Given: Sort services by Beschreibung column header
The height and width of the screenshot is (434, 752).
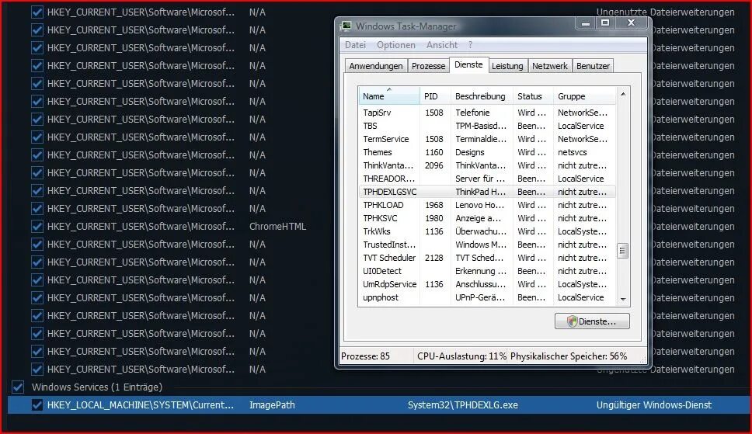Looking at the screenshot, I should point(482,96).
